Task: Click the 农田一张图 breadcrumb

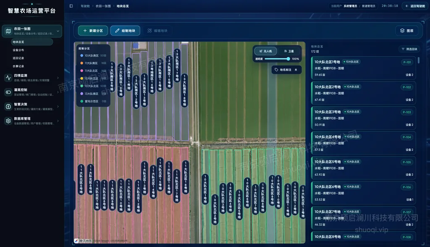Action: point(103,6)
